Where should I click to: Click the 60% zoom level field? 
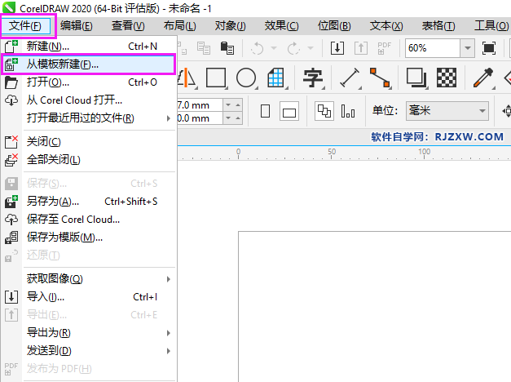tap(433, 48)
